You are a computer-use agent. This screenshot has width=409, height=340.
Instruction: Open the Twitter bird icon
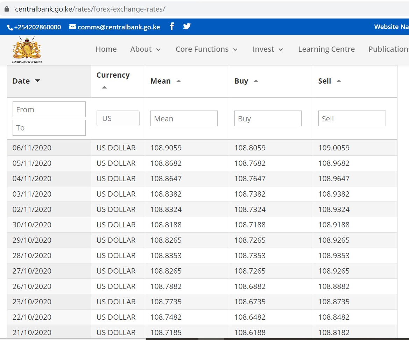[x=187, y=26]
